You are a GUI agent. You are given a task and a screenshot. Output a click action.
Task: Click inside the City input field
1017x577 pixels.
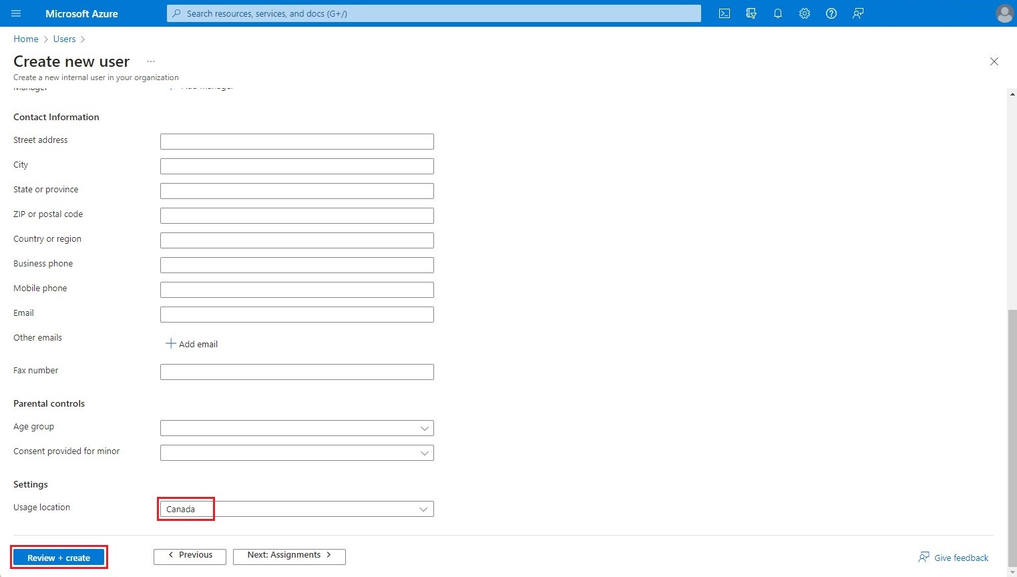tap(296, 166)
